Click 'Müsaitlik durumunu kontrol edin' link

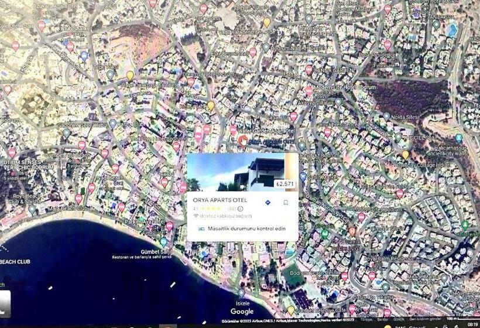point(246,229)
